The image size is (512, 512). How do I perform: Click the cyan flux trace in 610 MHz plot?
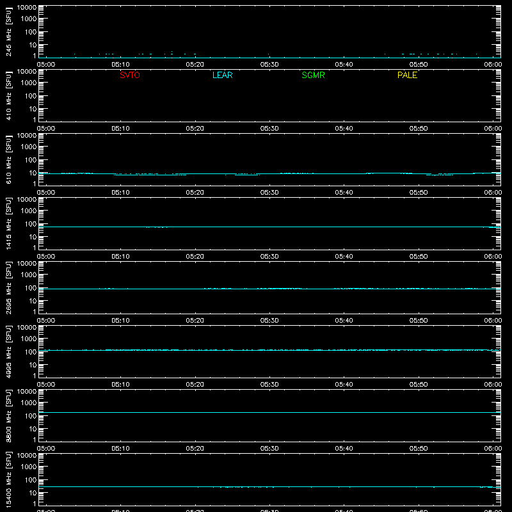(x=269, y=173)
